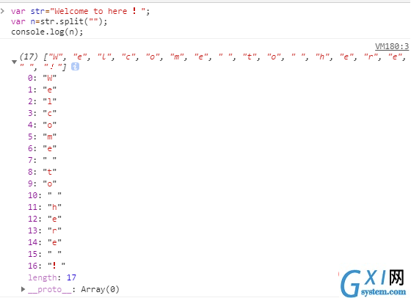Screen dimensions: 411x298
Task: Open the VM180:3 source link
Action: pos(392,46)
